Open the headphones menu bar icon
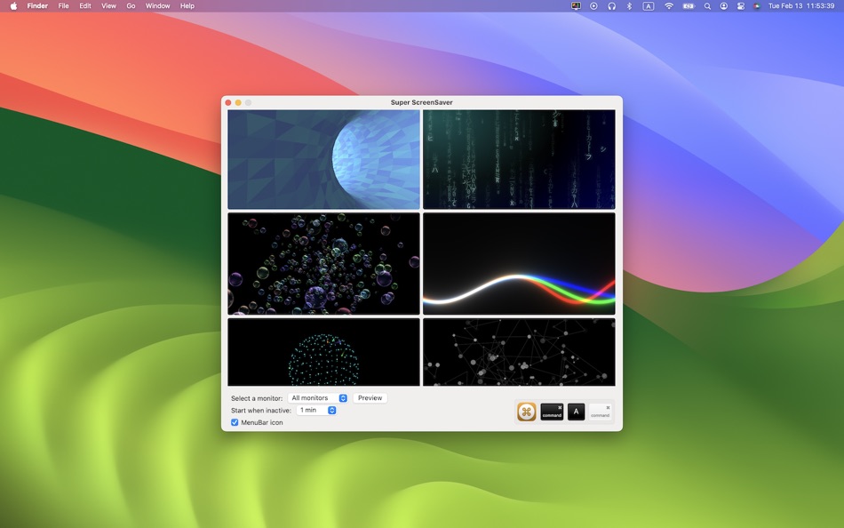 click(x=611, y=6)
